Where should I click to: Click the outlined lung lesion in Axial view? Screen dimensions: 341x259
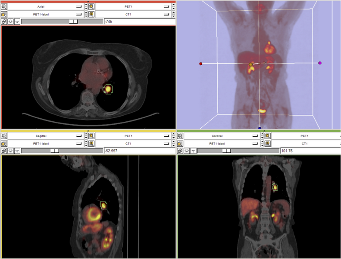108,89
